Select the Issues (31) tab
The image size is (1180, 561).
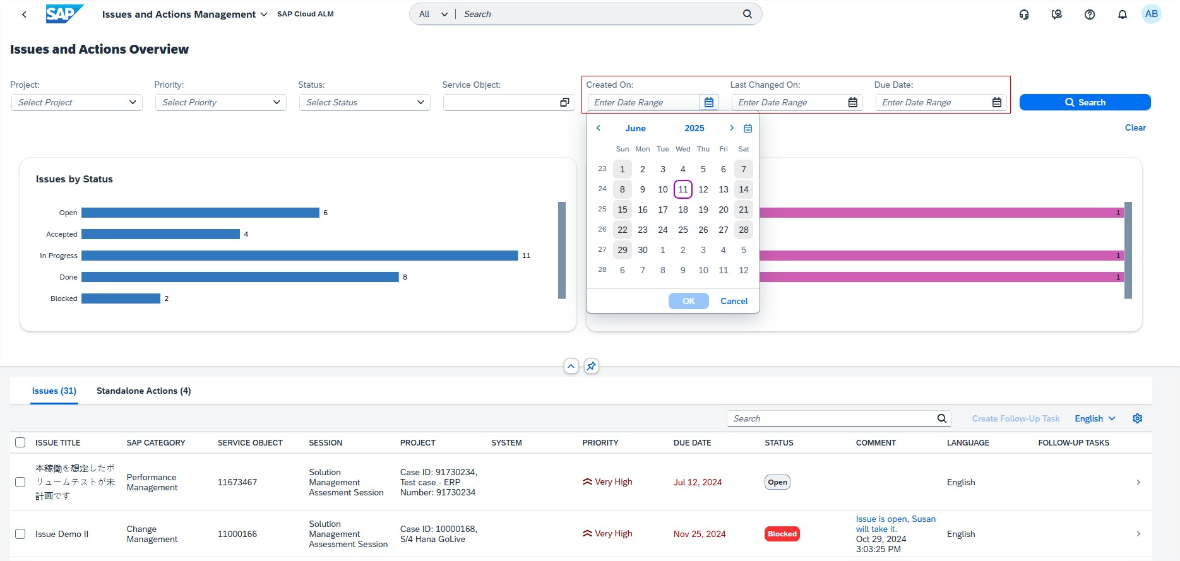point(54,391)
